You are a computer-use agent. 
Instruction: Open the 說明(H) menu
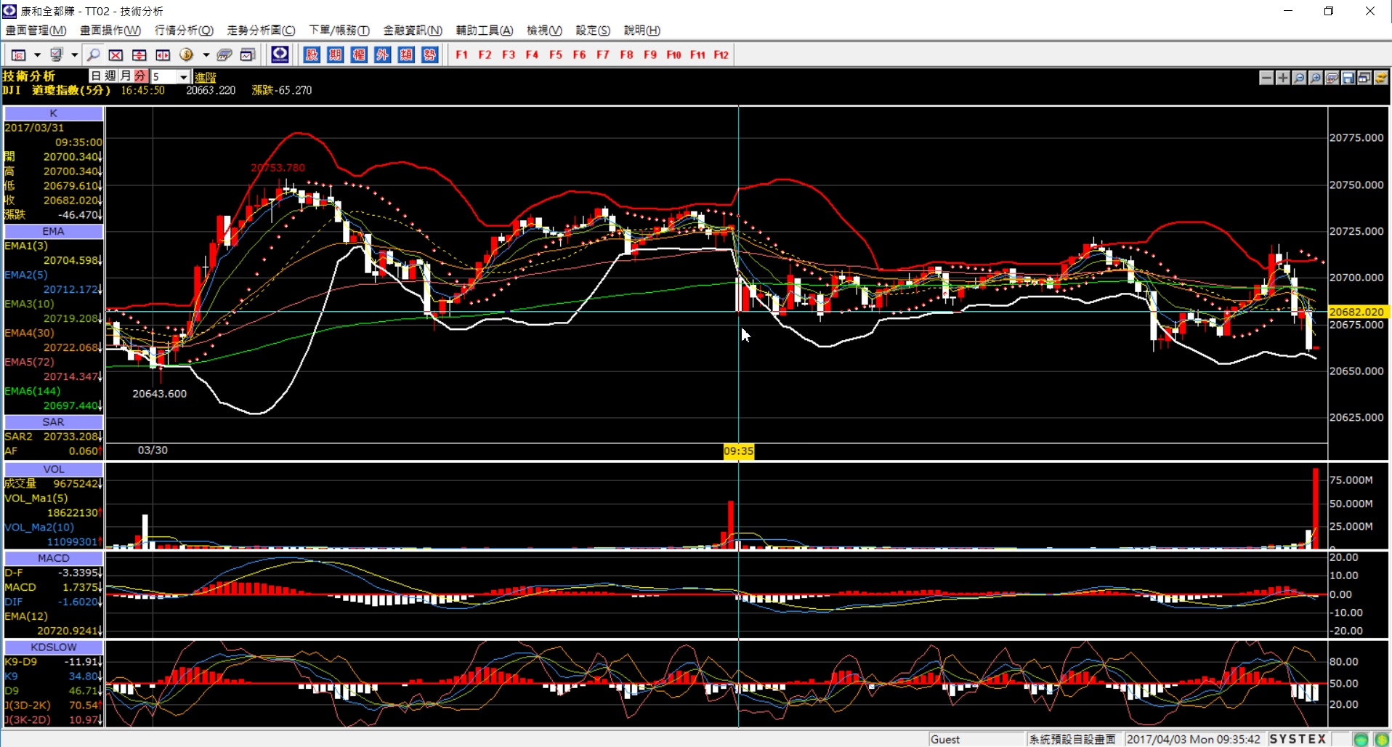click(x=642, y=31)
